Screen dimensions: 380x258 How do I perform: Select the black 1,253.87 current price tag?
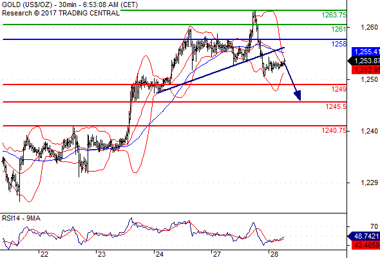click(x=364, y=61)
